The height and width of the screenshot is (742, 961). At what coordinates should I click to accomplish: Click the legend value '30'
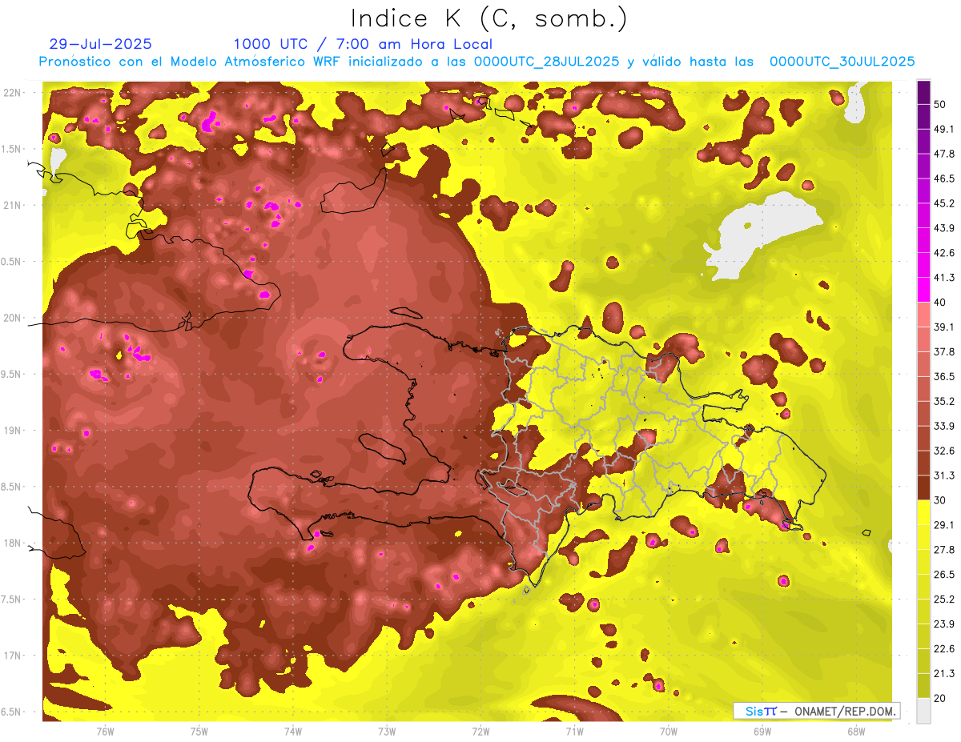(941, 499)
